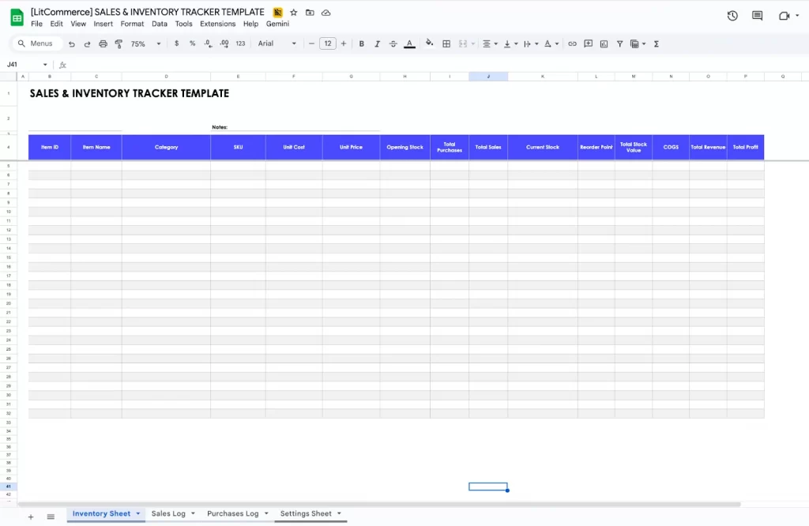This screenshot has width=809, height=526.
Task: Open the Format menu
Action: (131, 24)
